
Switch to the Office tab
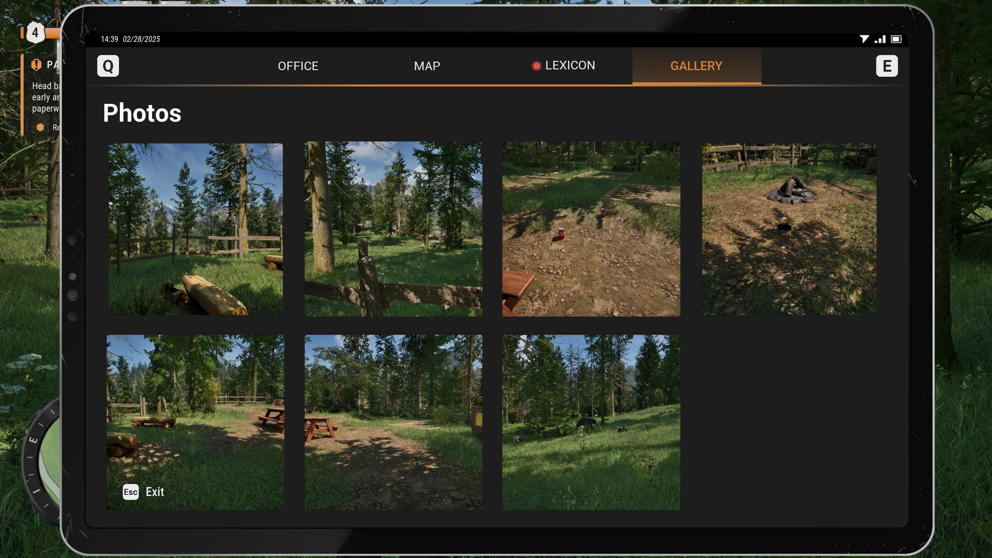(x=298, y=66)
